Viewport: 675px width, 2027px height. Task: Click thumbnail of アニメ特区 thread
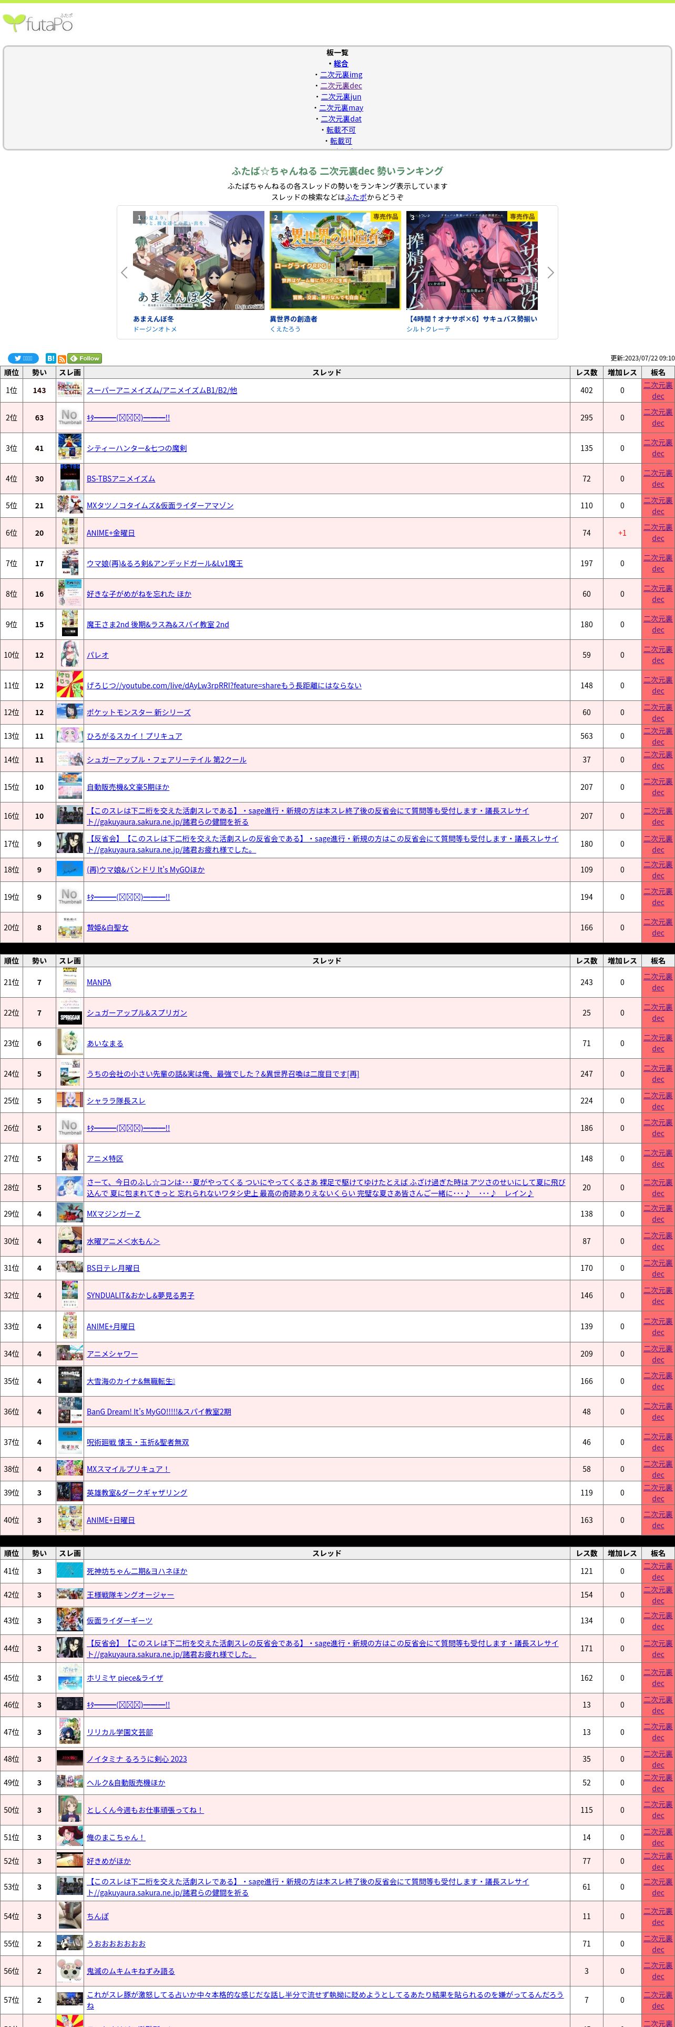[70, 1158]
